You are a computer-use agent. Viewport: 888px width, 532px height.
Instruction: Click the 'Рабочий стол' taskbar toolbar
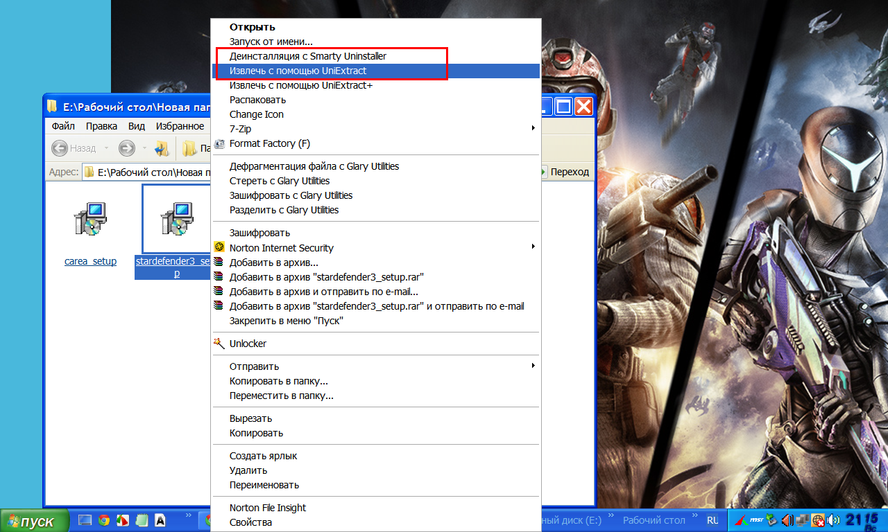click(x=654, y=520)
